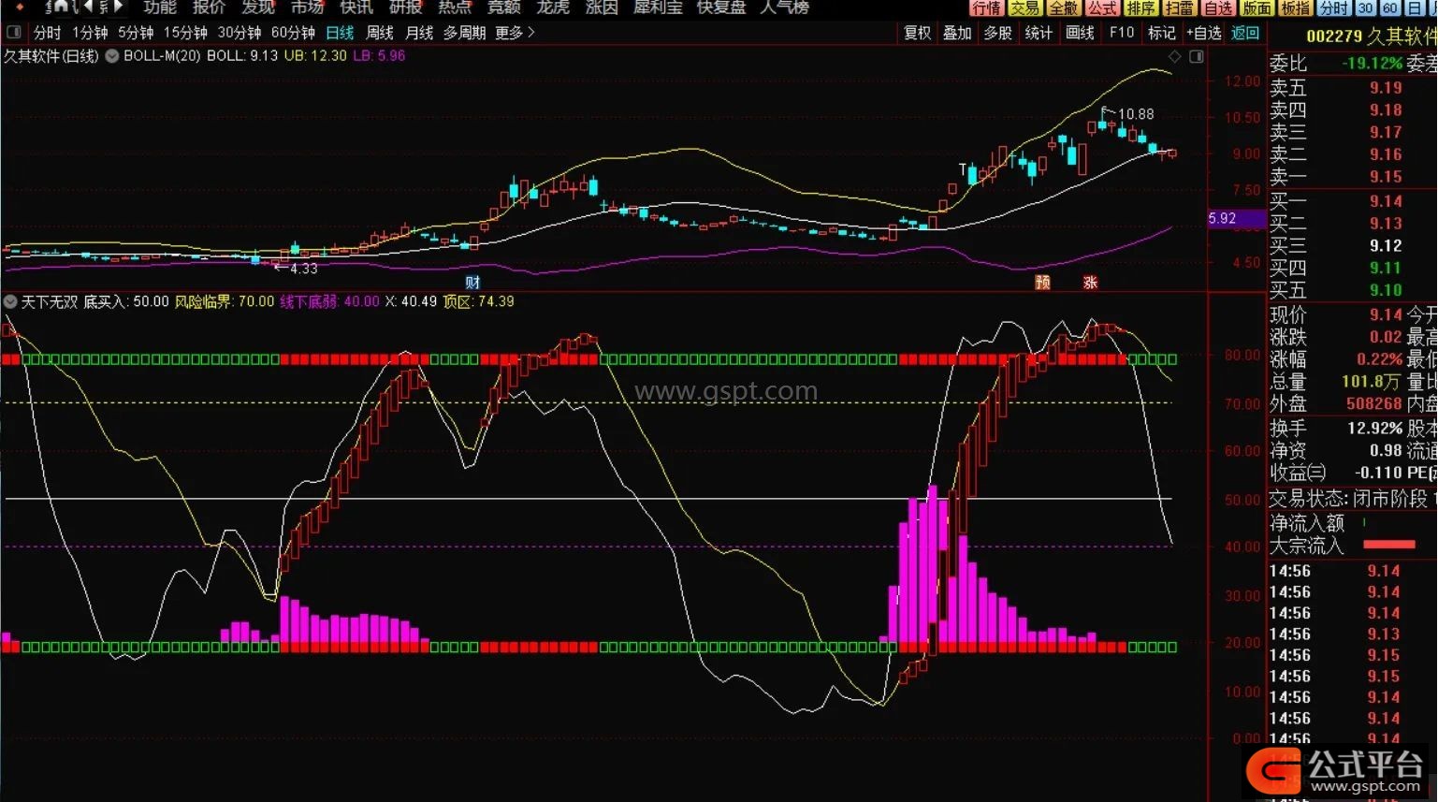Switch to 60分钟 period
The image size is (1438, 802).
coord(293,33)
